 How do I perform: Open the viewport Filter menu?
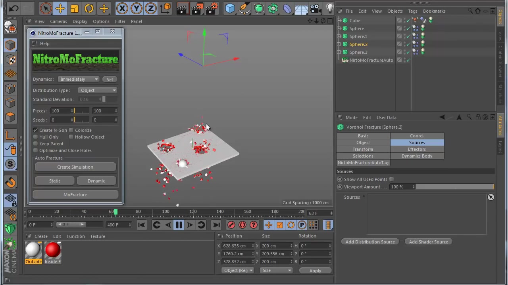[120, 21]
